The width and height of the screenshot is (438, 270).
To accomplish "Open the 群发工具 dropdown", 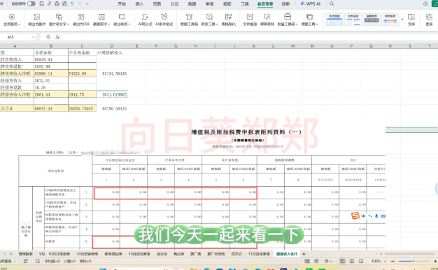I will coord(209,20).
